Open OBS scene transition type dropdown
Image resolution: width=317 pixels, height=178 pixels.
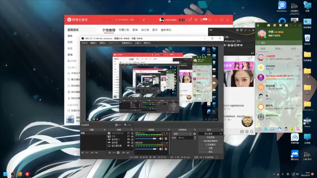coord(182,134)
